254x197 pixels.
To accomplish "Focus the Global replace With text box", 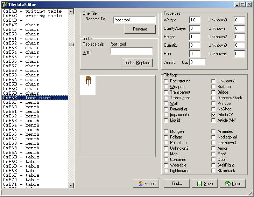I will pos(132,51).
